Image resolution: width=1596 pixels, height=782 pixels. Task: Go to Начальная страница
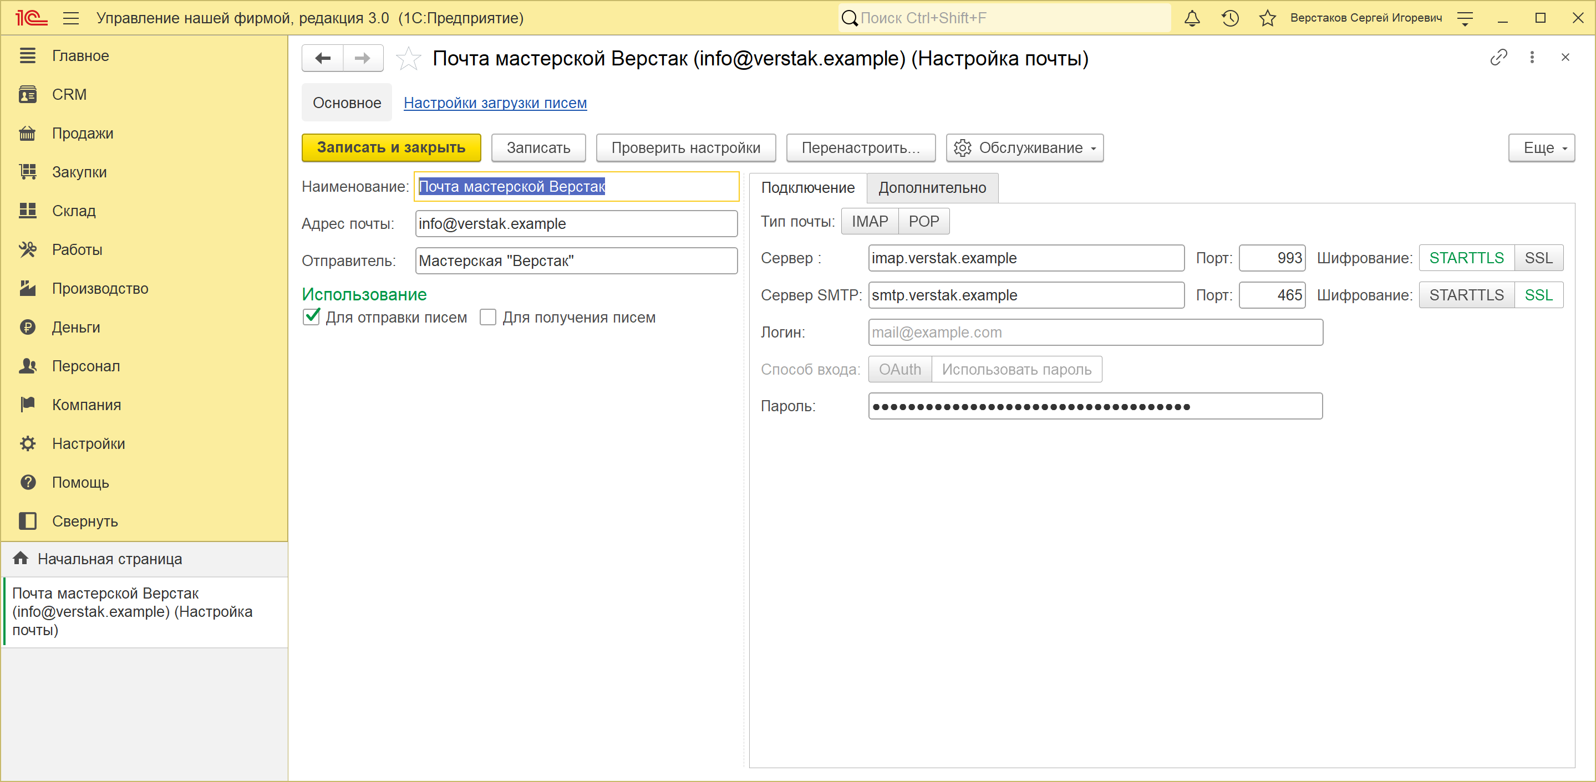(x=144, y=559)
